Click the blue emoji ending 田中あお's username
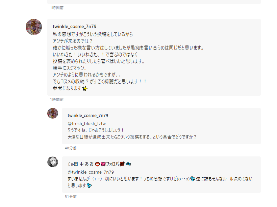The image size is (277, 207). tap(128, 164)
